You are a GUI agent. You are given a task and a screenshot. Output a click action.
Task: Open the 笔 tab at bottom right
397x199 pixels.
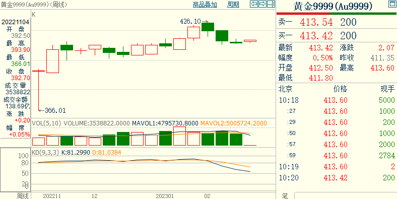tap(285, 195)
